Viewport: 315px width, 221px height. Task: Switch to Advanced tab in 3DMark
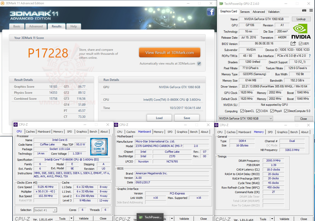36,26
